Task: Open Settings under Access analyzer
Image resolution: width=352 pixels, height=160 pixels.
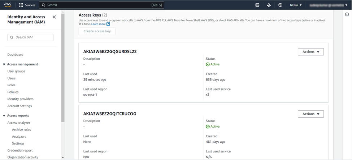Action: pyautogui.click(x=18, y=143)
